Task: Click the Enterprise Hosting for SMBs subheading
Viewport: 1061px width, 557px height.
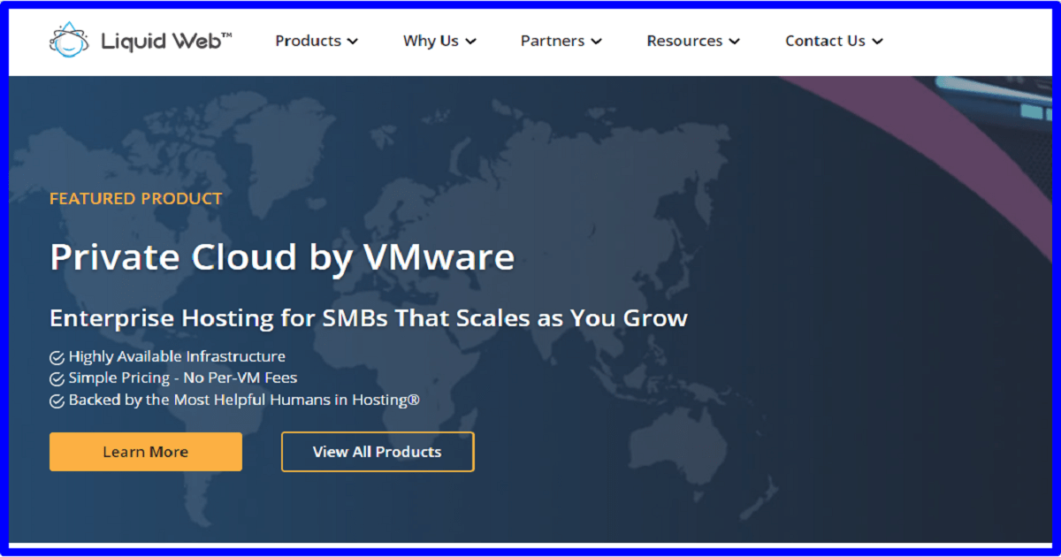Action: pyautogui.click(x=369, y=318)
